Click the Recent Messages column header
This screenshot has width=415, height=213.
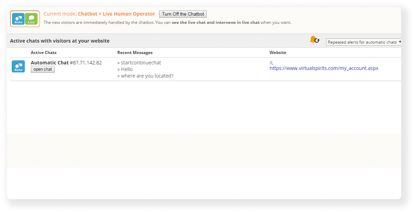pyautogui.click(x=135, y=52)
